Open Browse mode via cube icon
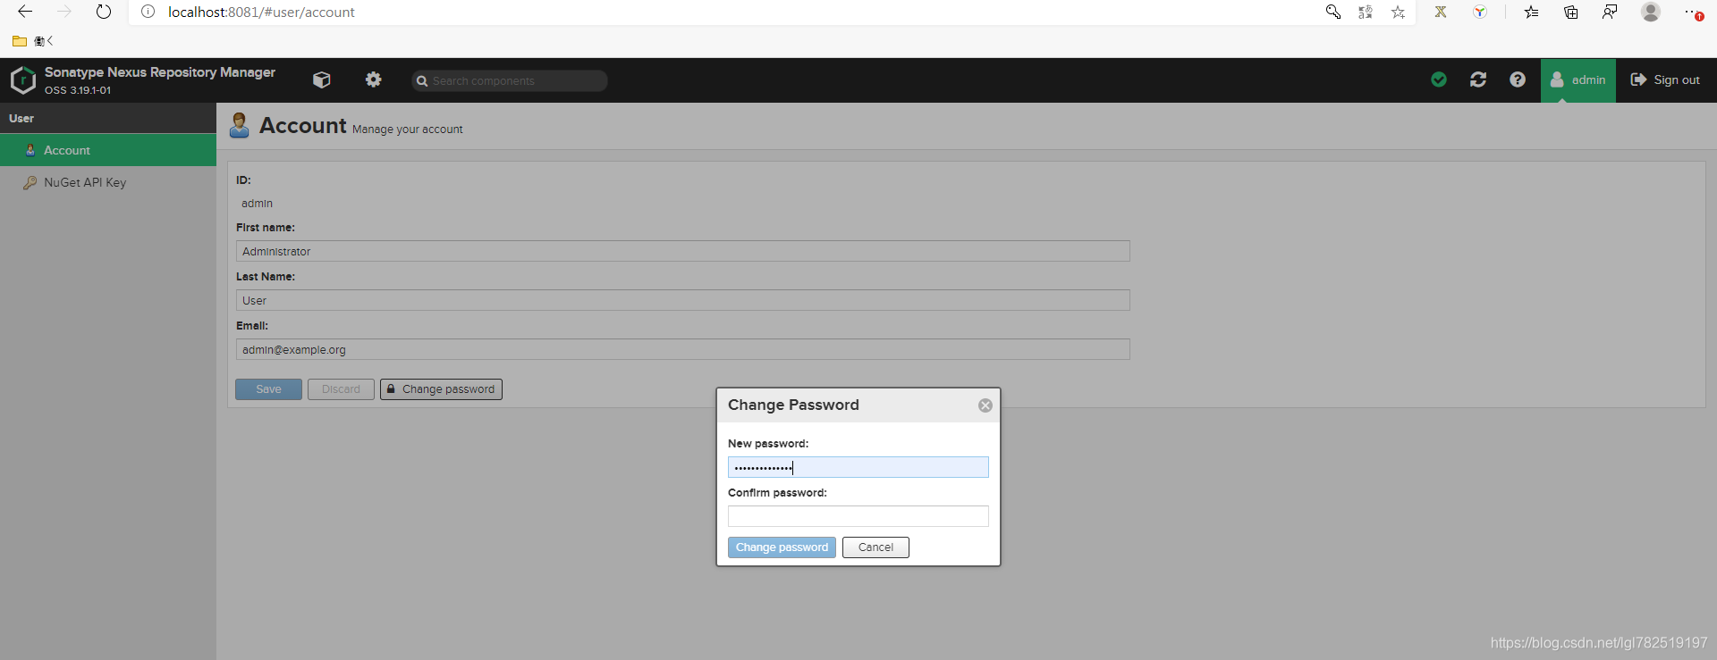Image resolution: width=1717 pixels, height=660 pixels. coord(322,79)
